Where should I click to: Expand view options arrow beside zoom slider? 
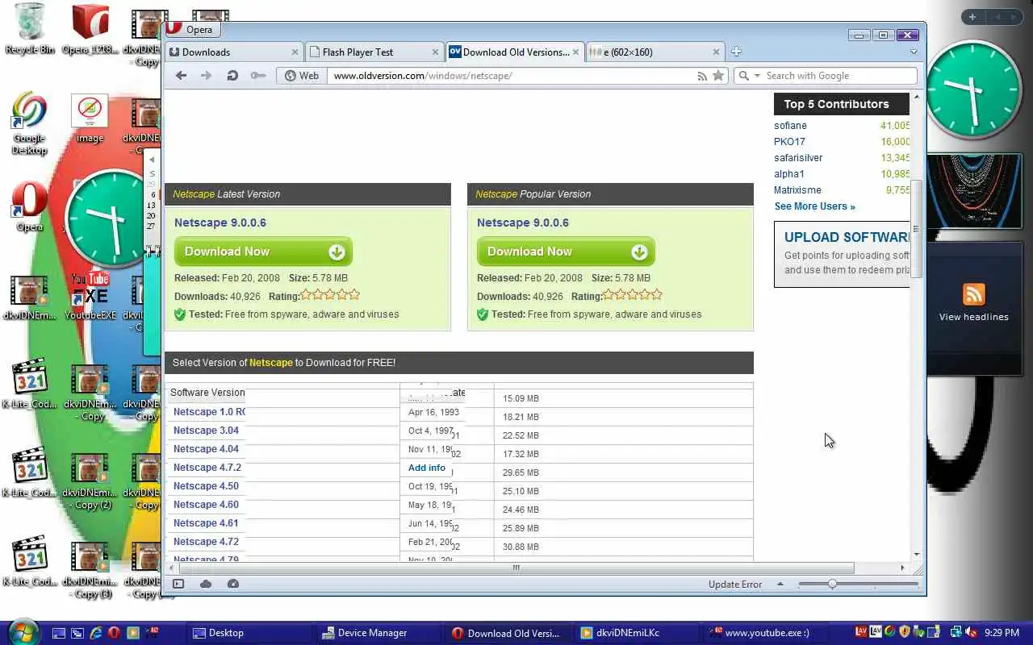pyautogui.click(x=780, y=584)
